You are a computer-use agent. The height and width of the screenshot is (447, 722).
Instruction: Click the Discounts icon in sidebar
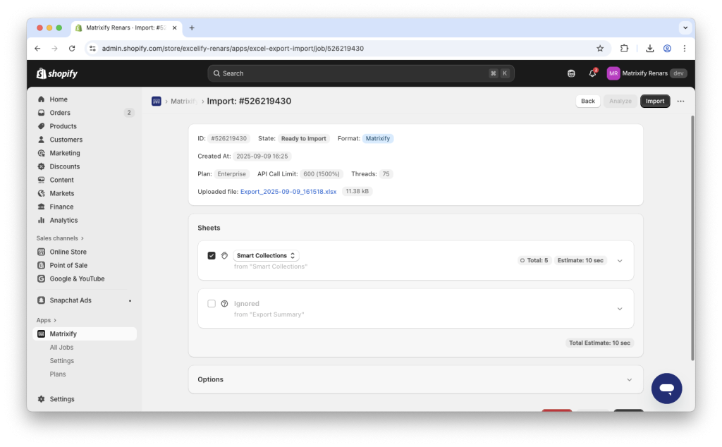pos(42,166)
